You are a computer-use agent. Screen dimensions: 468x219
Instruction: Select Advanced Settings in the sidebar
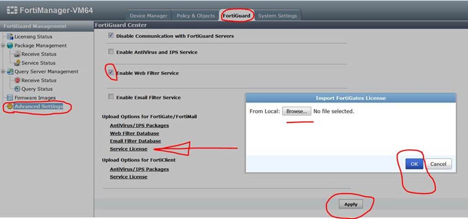click(x=39, y=106)
